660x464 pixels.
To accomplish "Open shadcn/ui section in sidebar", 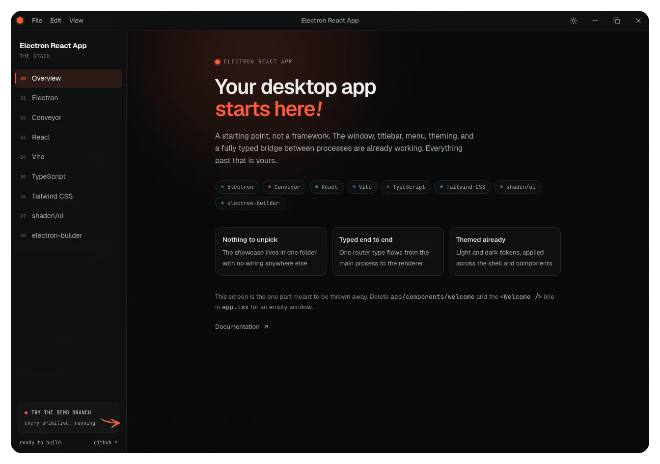I will (68, 216).
